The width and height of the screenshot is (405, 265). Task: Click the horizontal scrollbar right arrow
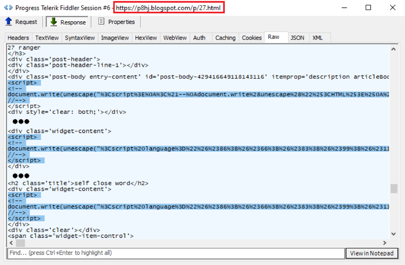point(385,243)
